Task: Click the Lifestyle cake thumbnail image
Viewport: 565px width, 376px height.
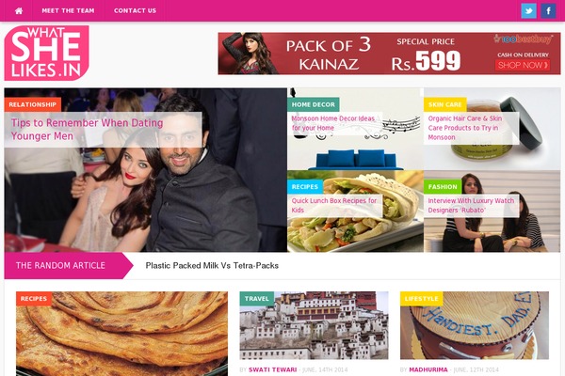Action: pyautogui.click(x=475, y=325)
